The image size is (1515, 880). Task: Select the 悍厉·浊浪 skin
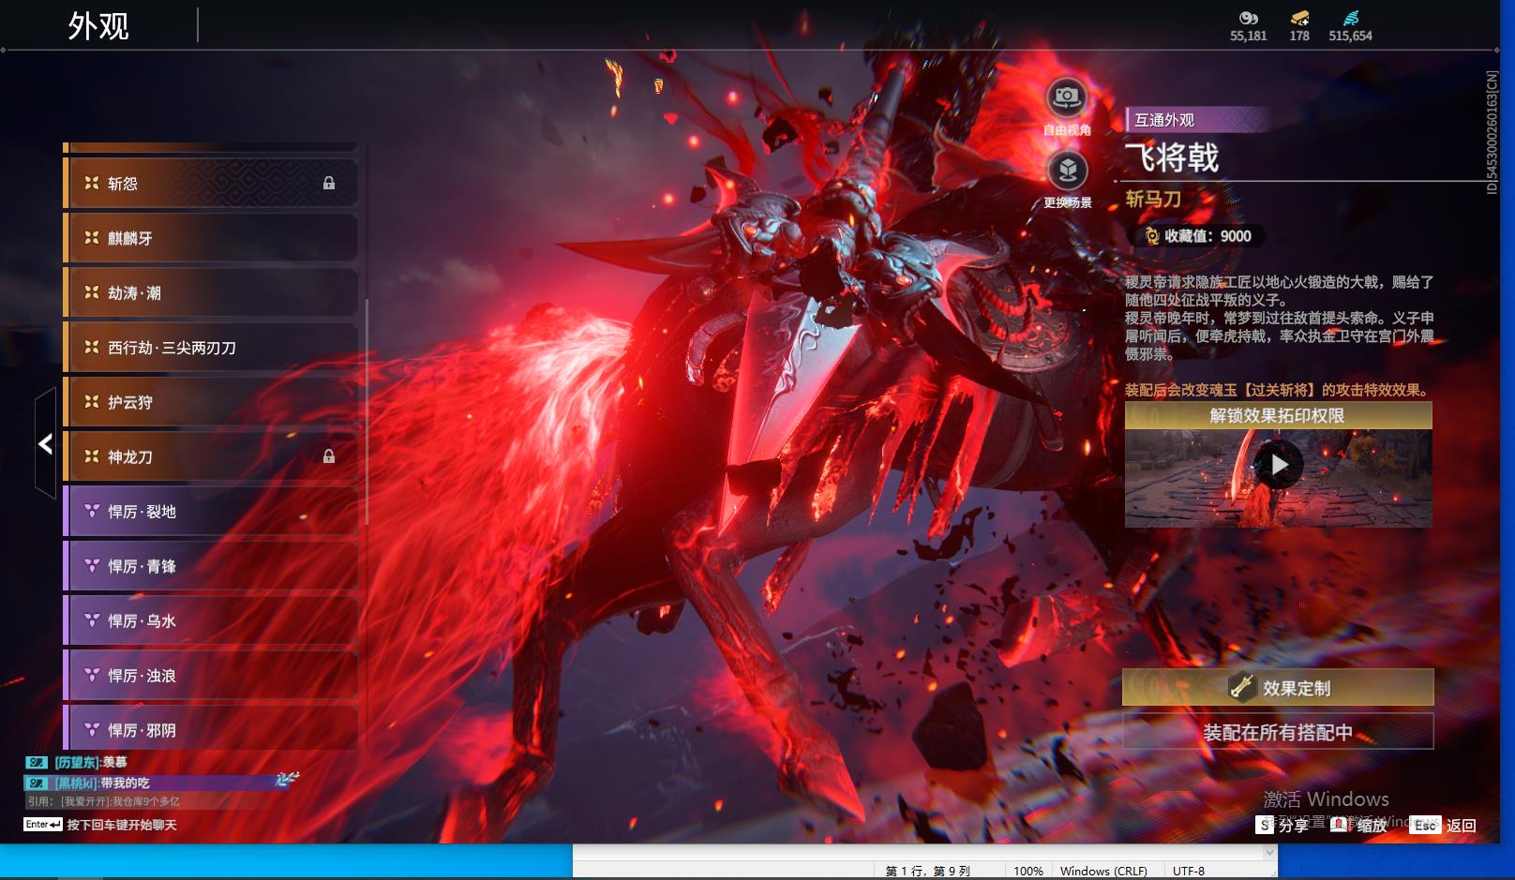[210, 676]
